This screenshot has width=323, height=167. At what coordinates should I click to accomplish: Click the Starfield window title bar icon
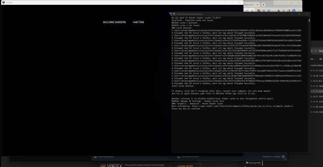(x=4, y=2)
